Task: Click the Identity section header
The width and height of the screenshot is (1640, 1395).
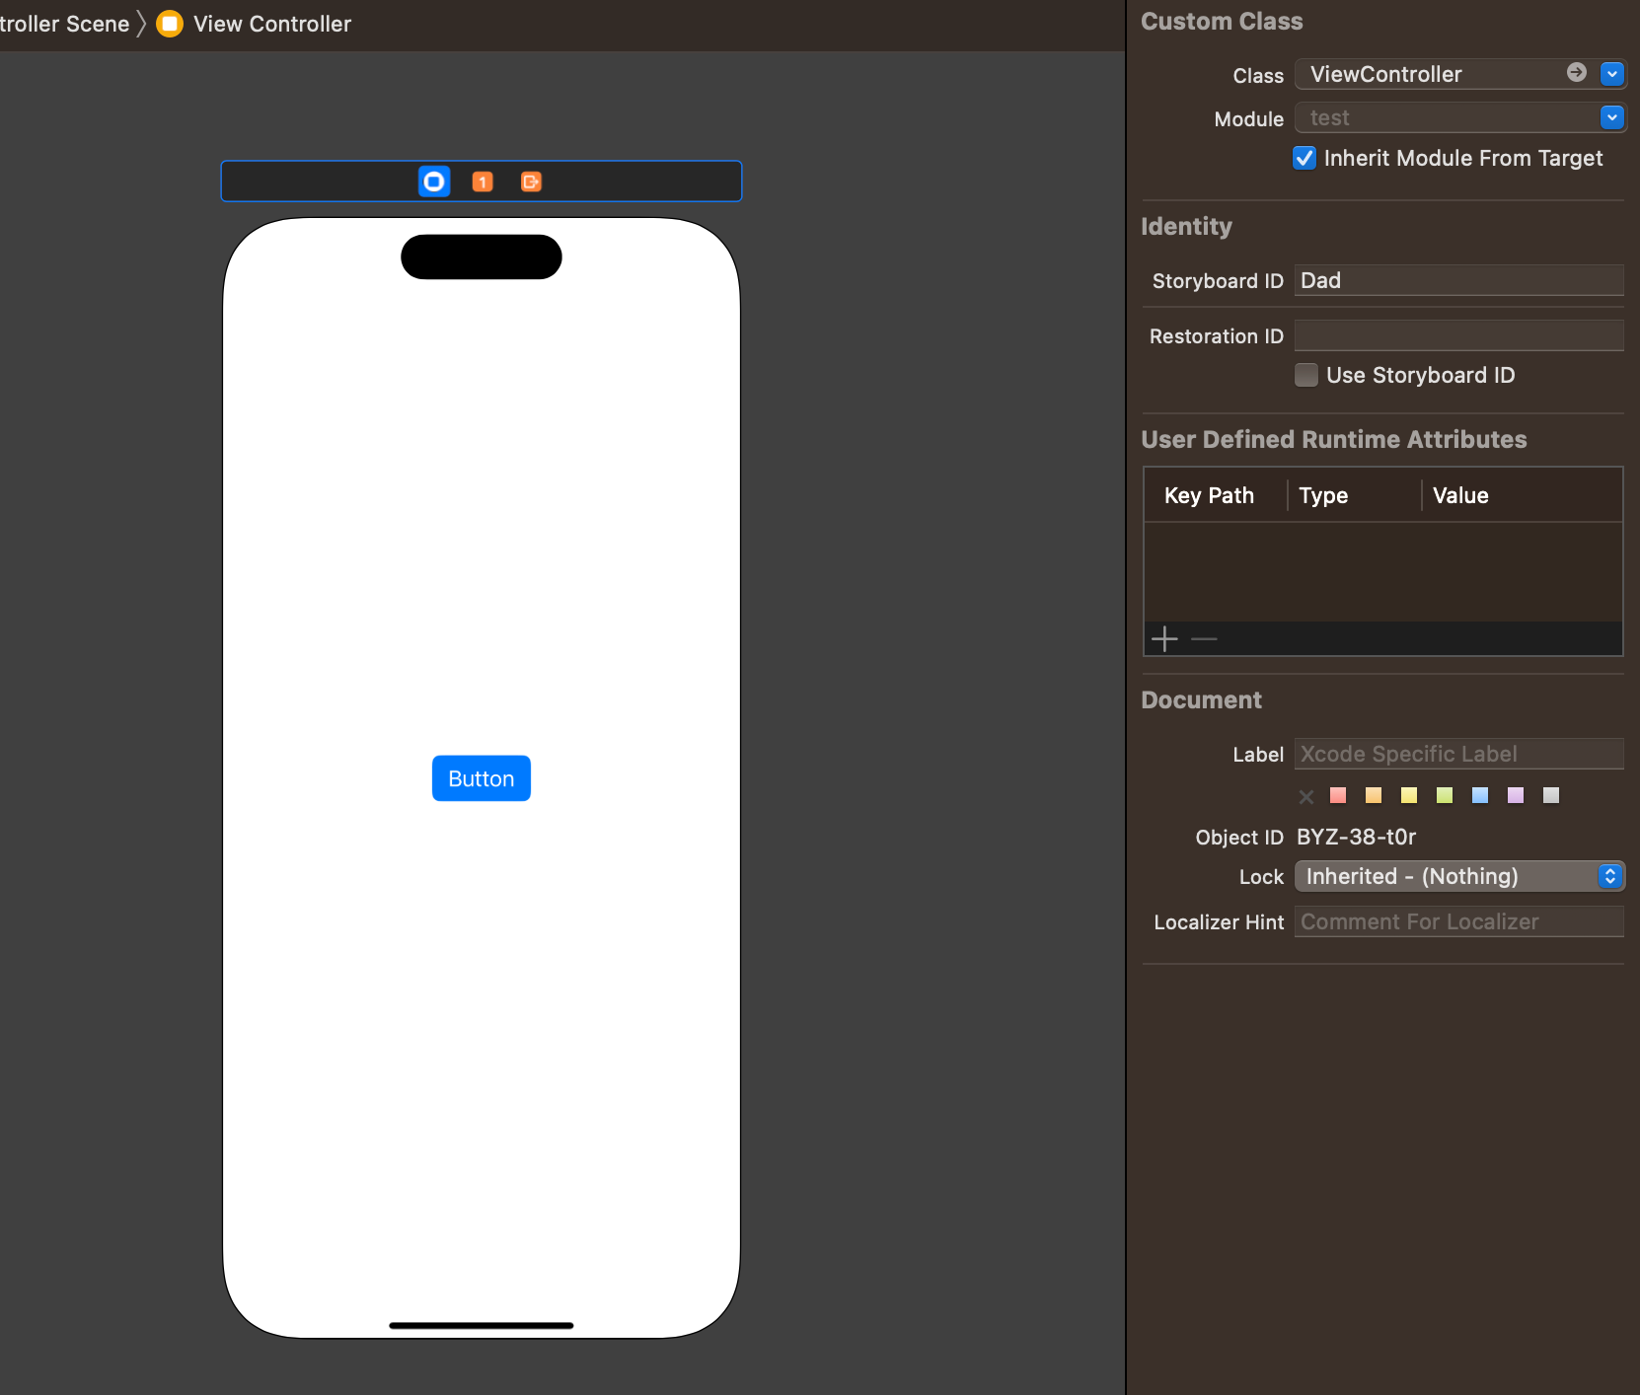Action: tap(1186, 227)
